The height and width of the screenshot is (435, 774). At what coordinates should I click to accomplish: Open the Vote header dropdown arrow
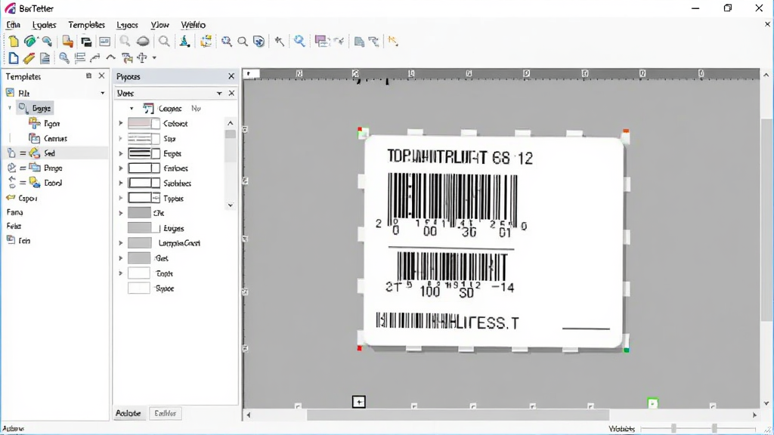(219, 93)
